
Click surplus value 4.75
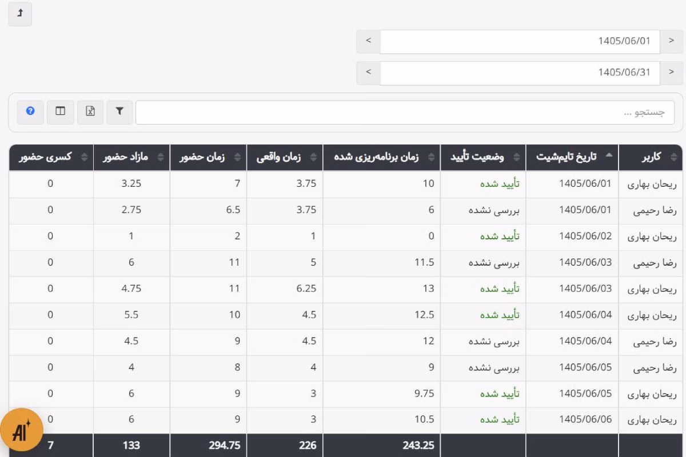pos(131,288)
